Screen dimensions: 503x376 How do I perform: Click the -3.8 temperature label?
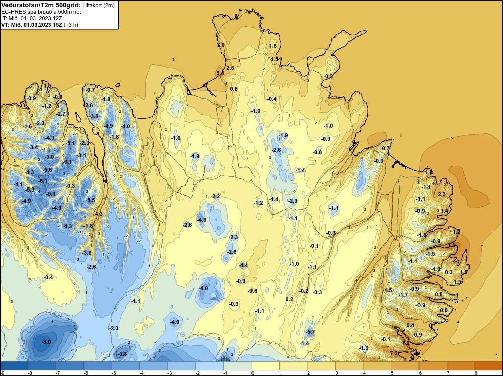coord(94,116)
